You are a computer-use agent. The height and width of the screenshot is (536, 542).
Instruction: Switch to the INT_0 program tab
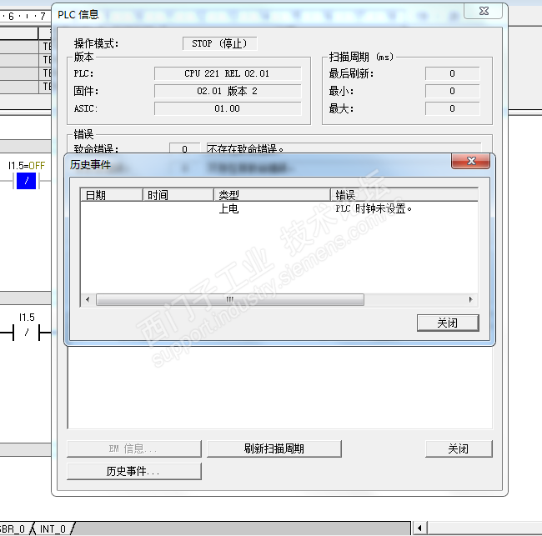click(53, 529)
